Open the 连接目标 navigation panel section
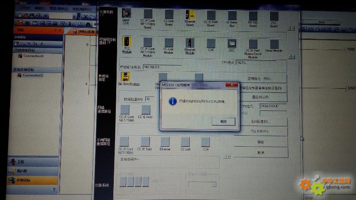Viewport: 356px width, 200px height. (32, 180)
